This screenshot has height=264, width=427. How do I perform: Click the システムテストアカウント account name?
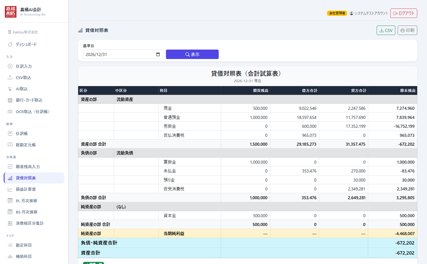click(x=371, y=13)
